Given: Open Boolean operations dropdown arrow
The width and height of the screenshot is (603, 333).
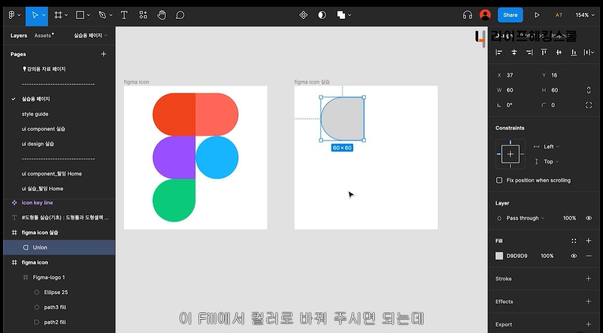Looking at the screenshot, I should (349, 15).
